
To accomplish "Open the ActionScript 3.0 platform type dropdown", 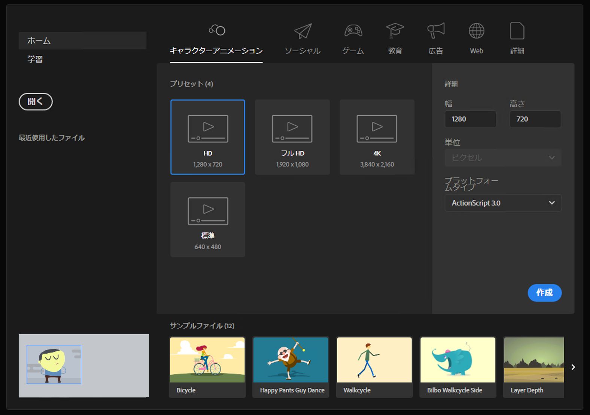I will pos(503,203).
